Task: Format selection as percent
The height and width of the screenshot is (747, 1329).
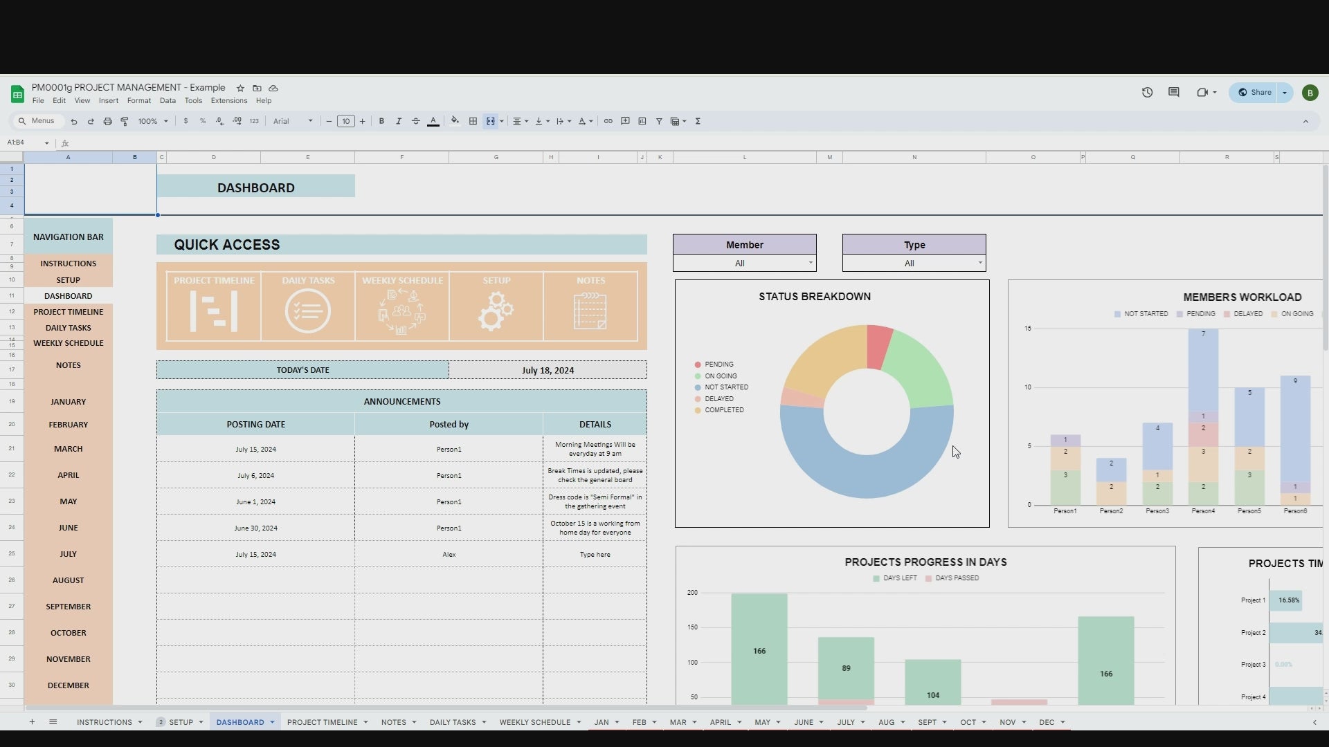Action: tap(203, 121)
